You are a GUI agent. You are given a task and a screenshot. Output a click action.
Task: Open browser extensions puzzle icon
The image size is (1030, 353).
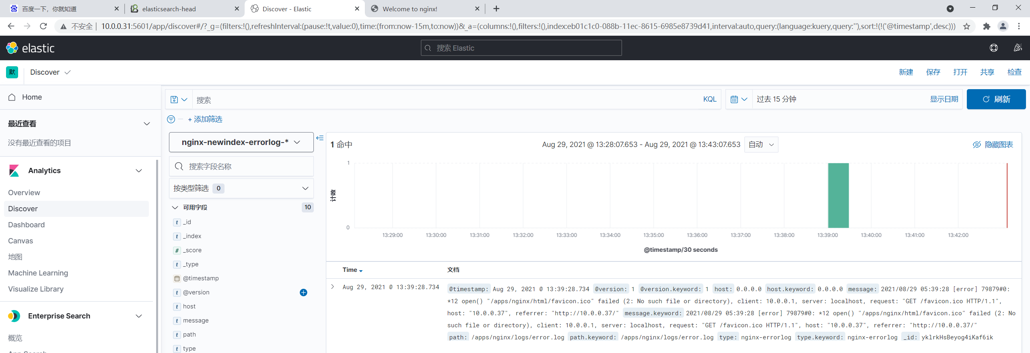coord(987,26)
